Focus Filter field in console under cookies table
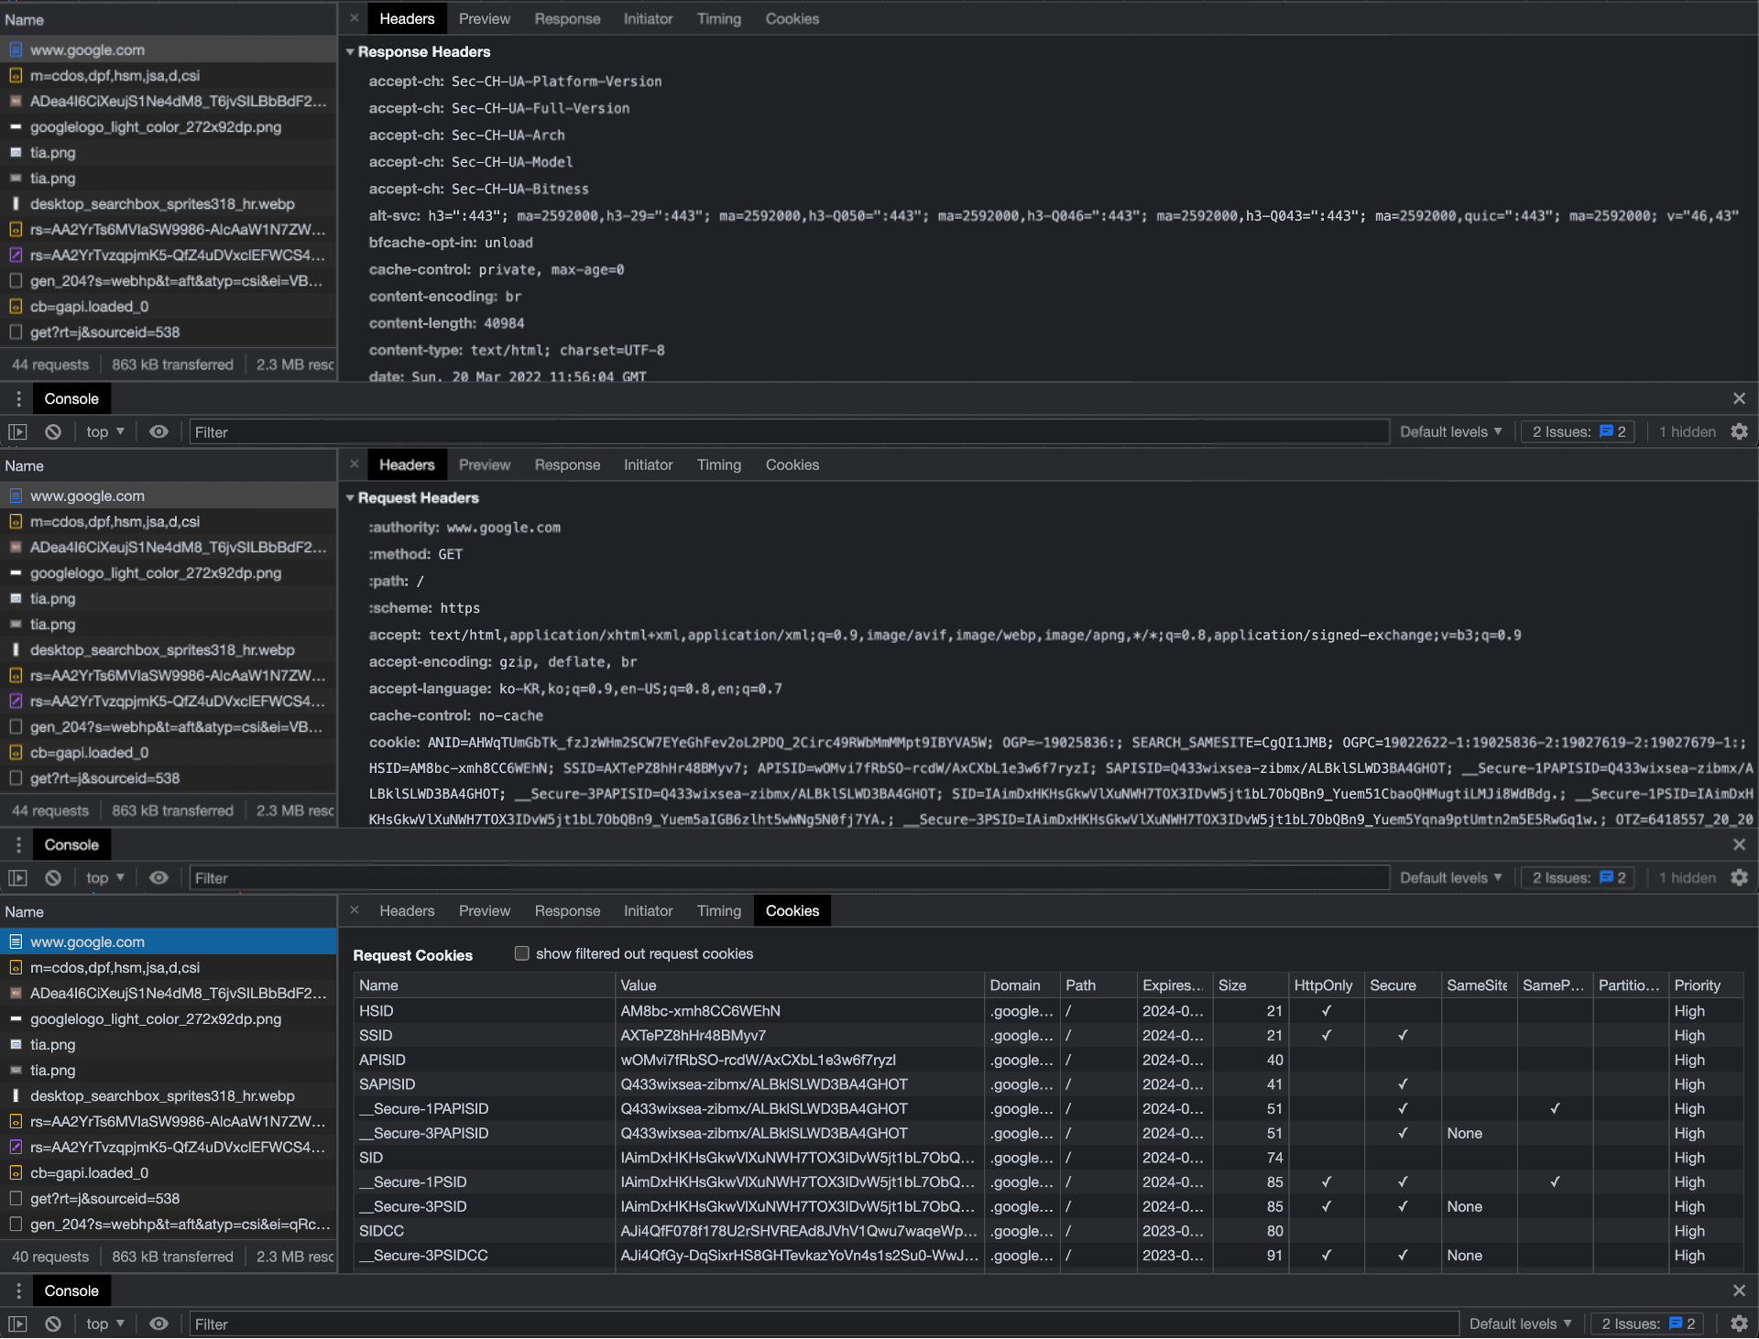1759x1339 pixels. [x=823, y=1323]
